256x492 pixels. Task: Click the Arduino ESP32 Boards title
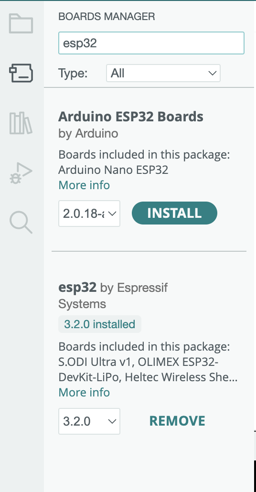[x=131, y=117]
